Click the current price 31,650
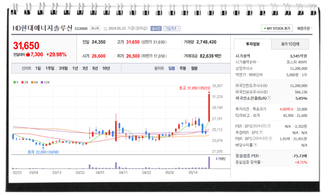The width and height of the screenshot is (323, 195). pos(26,46)
